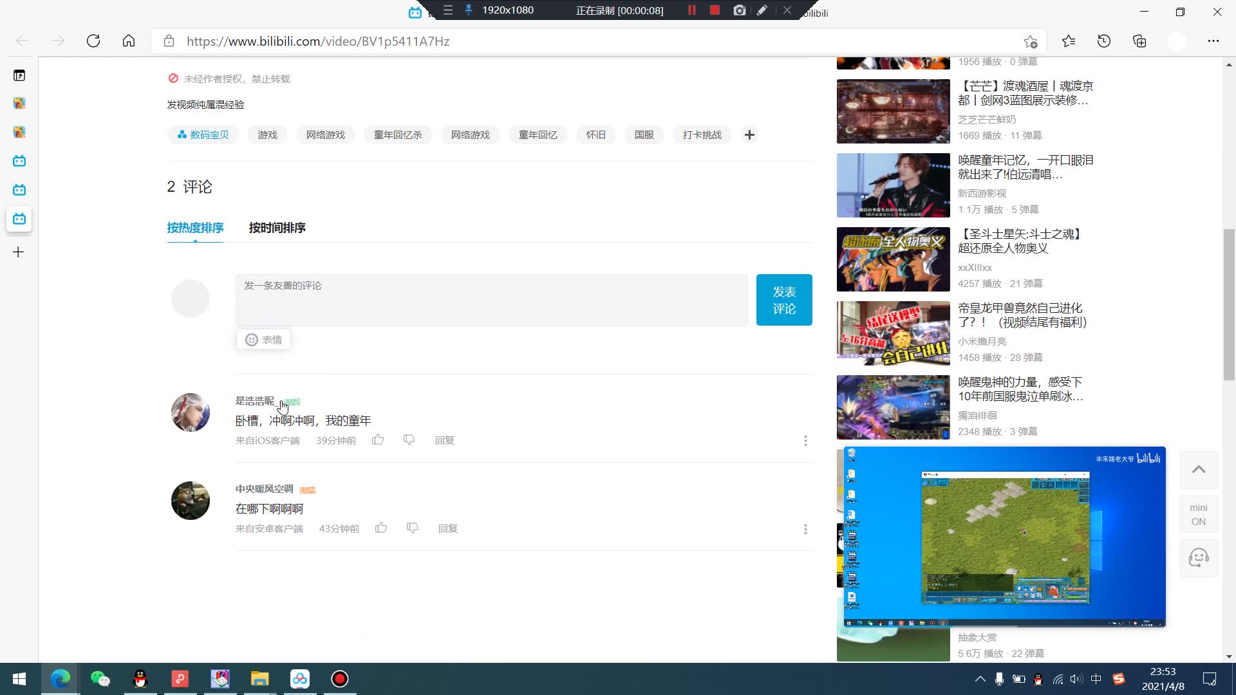Select the 怀旧 tag
Image resolution: width=1236 pixels, height=695 pixels.
click(x=596, y=135)
